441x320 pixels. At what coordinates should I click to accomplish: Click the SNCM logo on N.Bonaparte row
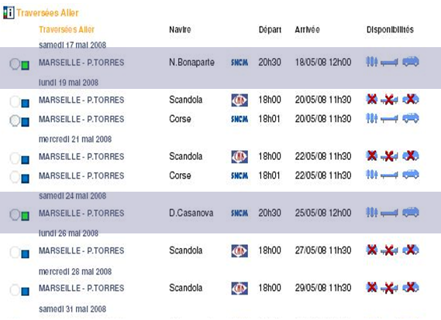(239, 63)
